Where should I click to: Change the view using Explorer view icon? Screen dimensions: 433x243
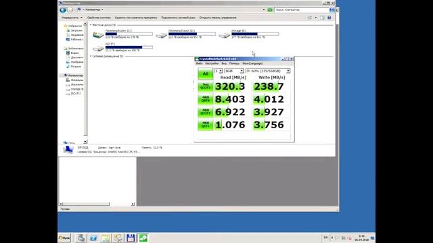point(310,18)
